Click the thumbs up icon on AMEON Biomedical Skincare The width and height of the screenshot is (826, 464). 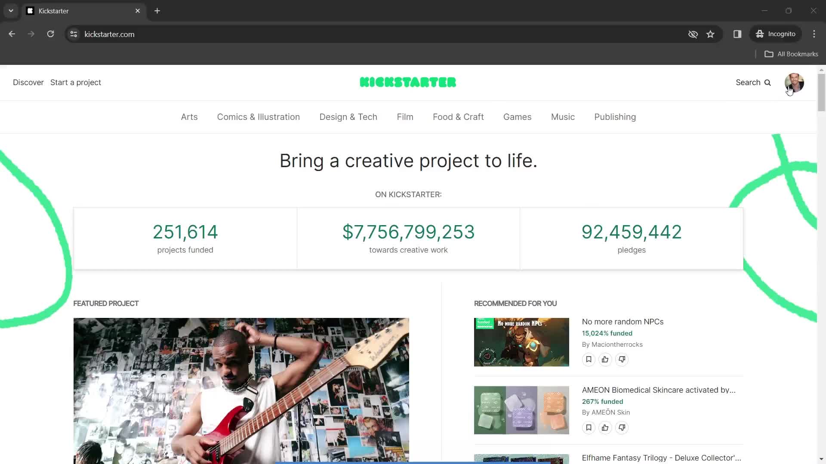click(605, 427)
